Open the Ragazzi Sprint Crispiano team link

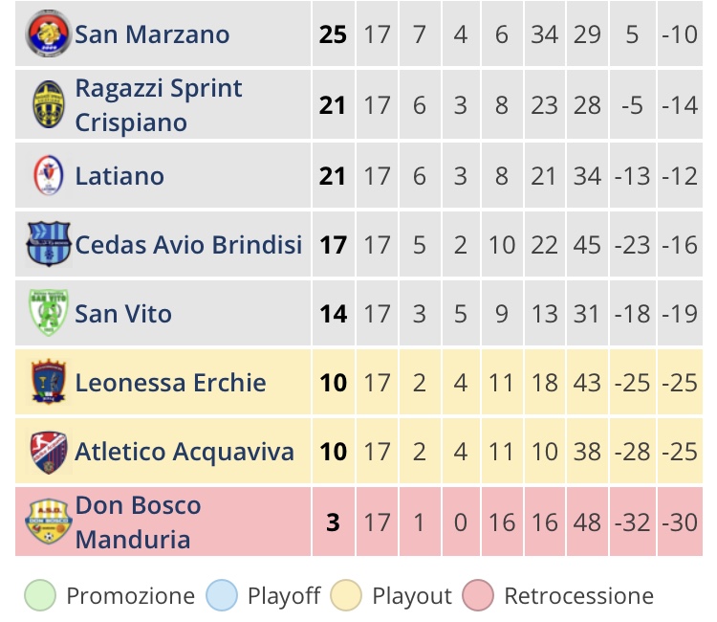click(158, 105)
